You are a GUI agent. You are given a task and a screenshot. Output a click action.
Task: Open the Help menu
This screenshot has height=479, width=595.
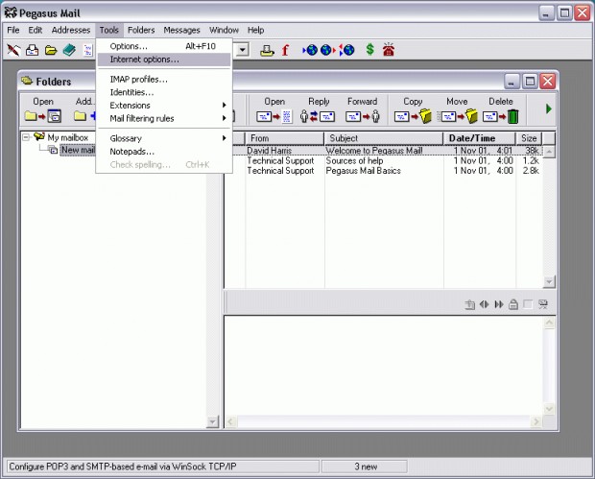point(256,30)
